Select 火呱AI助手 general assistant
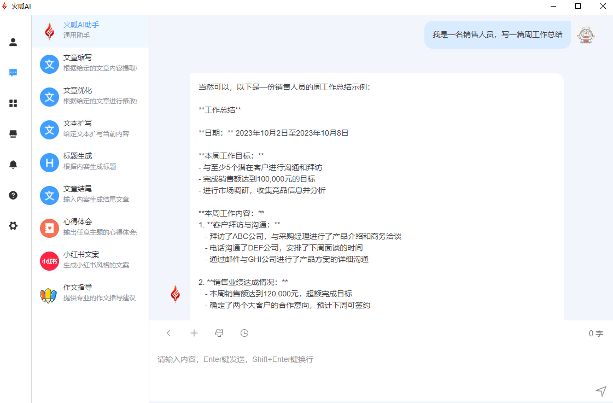Viewport: 613px width, 403px height. coord(90,31)
